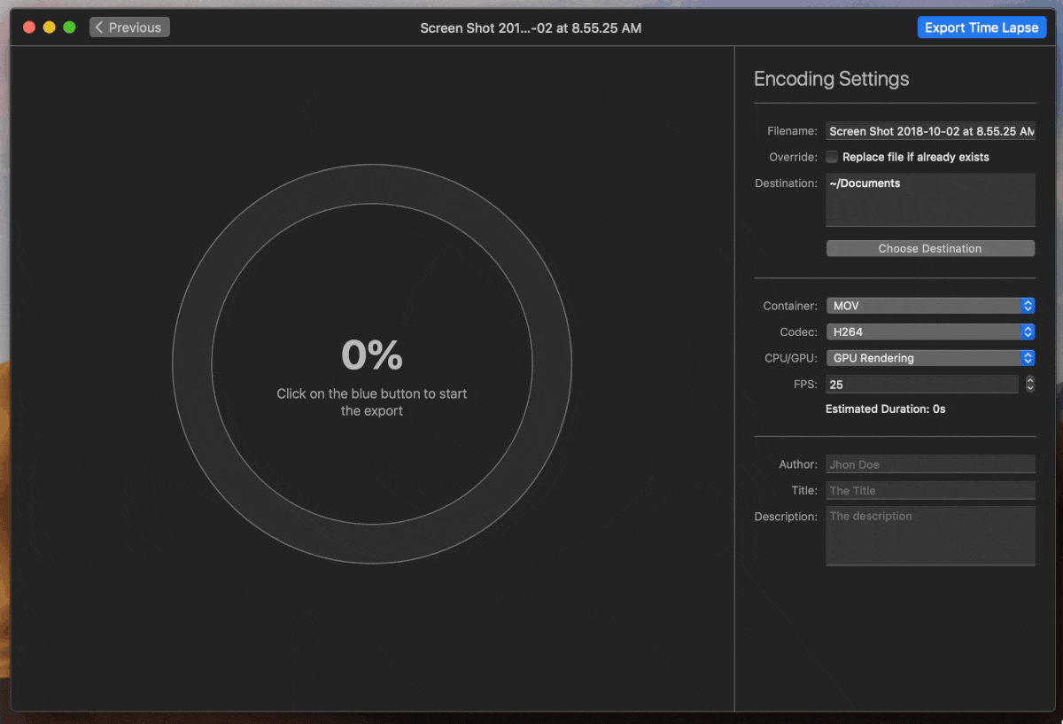Viewport: 1063px width, 724px height.
Task: Focus the FPS value field
Action: click(922, 385)
